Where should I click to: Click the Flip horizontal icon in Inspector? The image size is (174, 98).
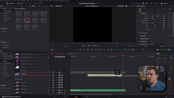pyautogui.click(x=150, y=30)
